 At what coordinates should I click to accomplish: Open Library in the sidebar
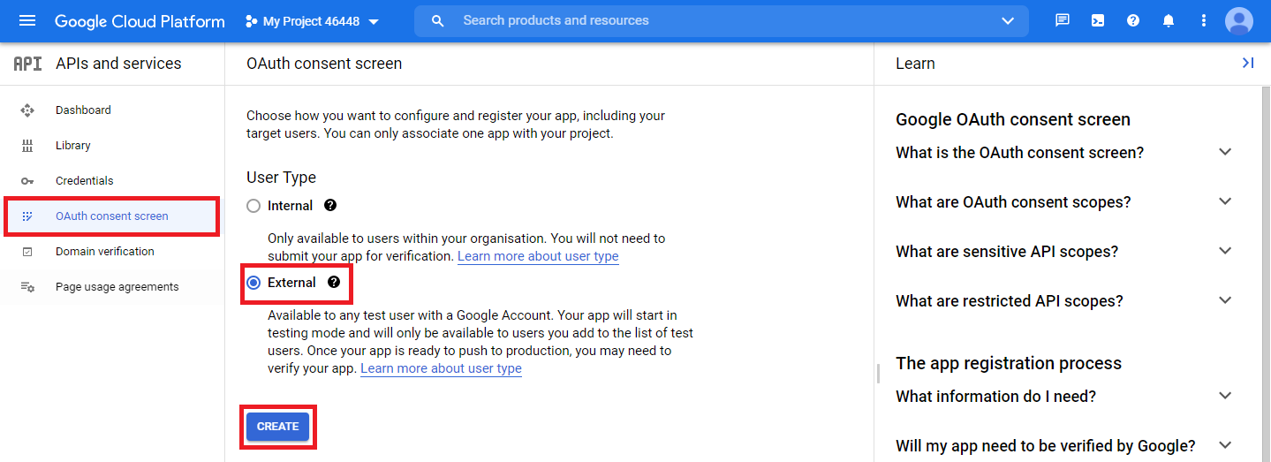[x=112, y=146]
